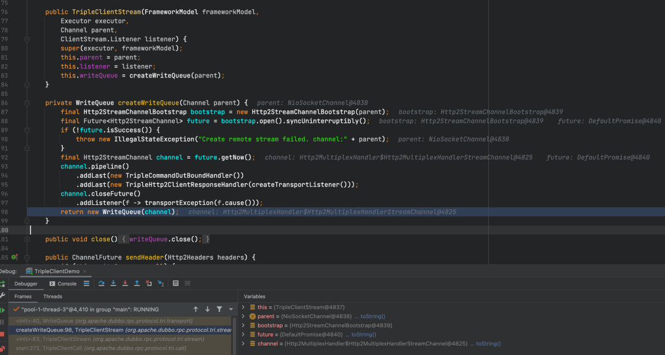Collapse createWriteQueue method fold marker

click(26, 103)
